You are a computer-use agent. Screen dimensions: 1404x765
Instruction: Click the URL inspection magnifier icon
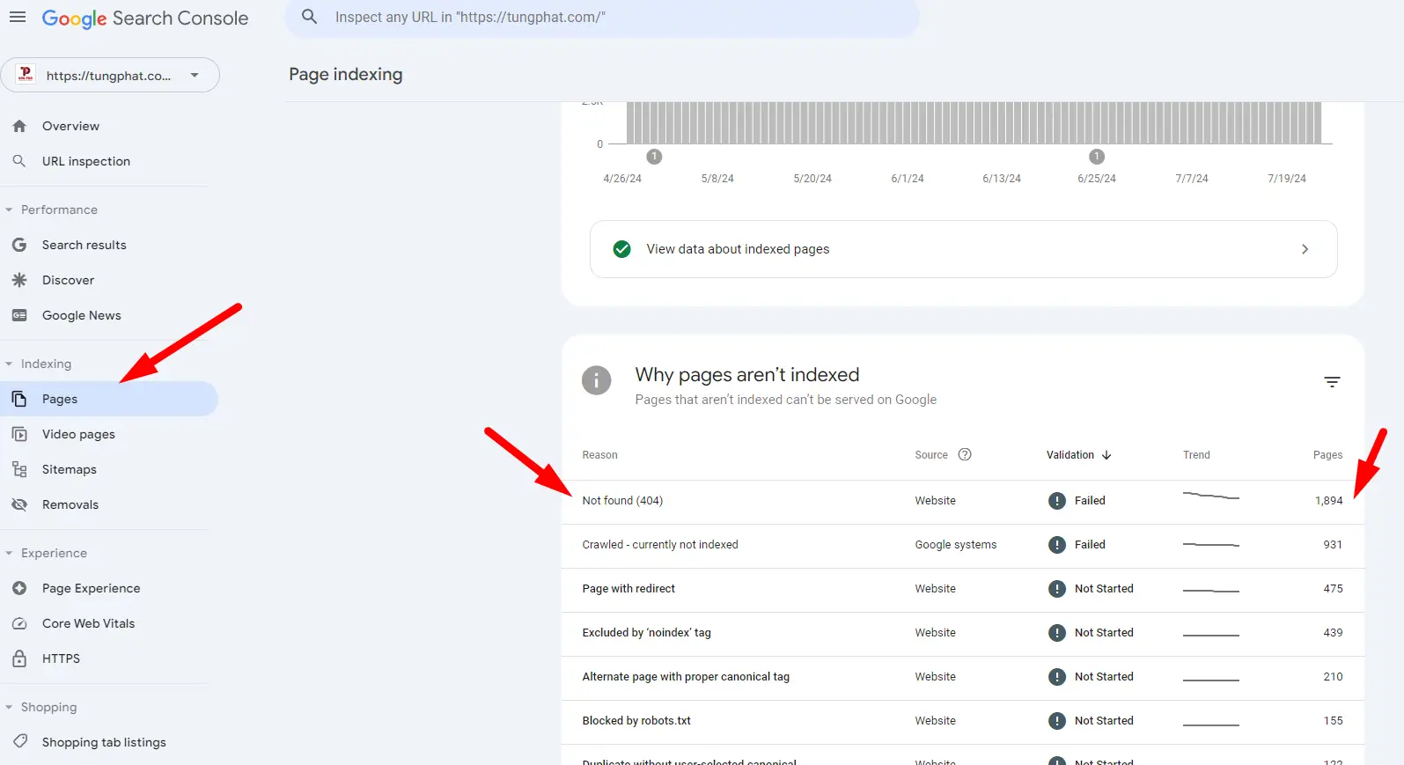tap(19, 161)
